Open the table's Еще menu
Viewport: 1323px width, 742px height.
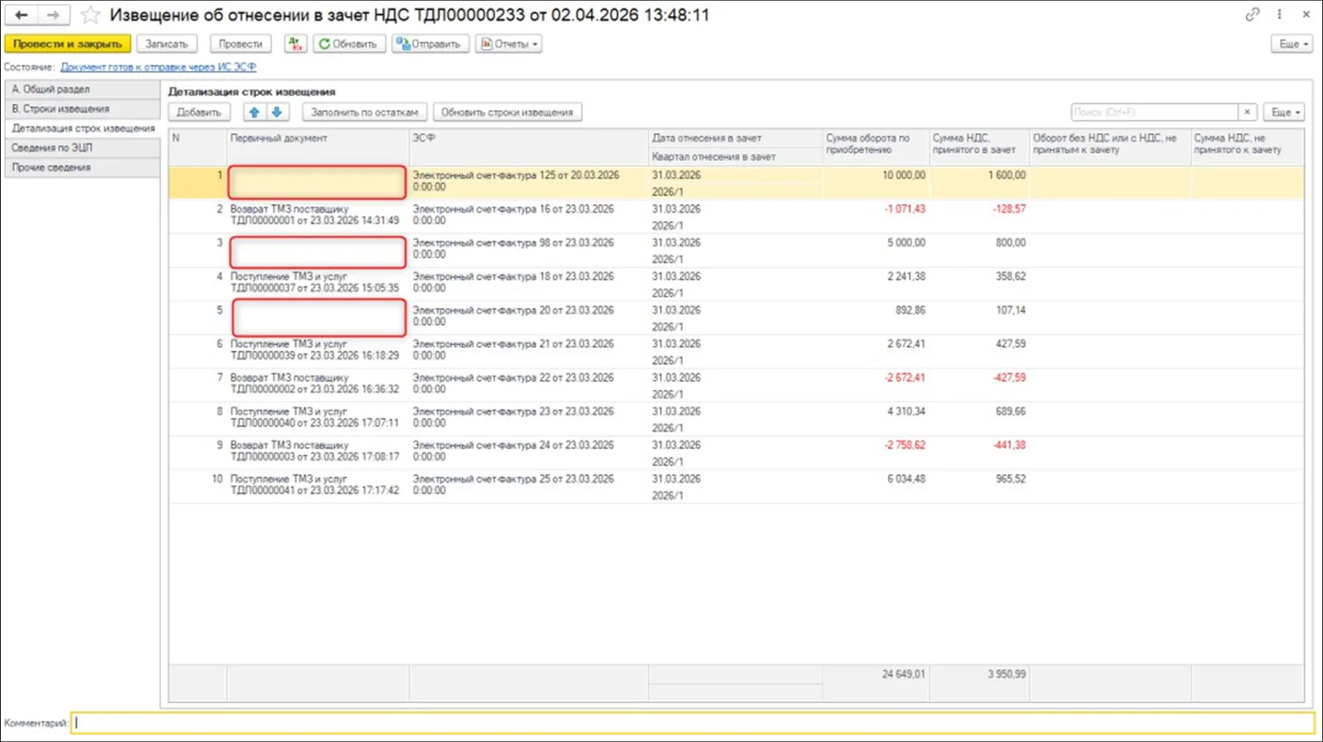(x=1284, y=112)
